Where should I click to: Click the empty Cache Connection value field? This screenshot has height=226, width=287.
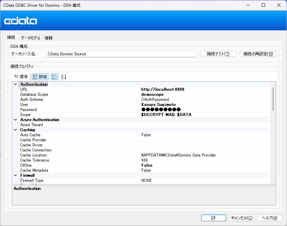pyautogui.click(x=205, y=150)
